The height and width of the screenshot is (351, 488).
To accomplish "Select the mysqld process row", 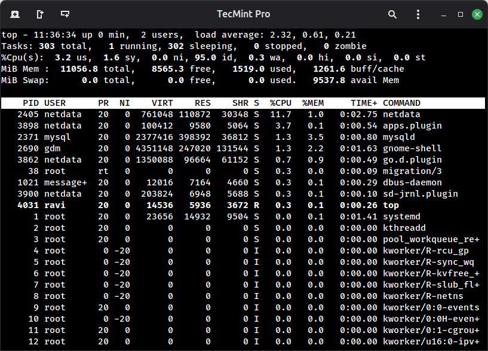I will pos(239,138).
